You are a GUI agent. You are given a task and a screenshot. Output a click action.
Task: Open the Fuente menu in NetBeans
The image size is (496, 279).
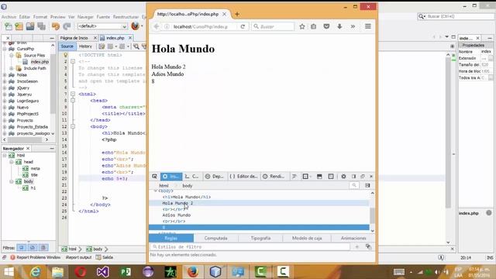103,17
